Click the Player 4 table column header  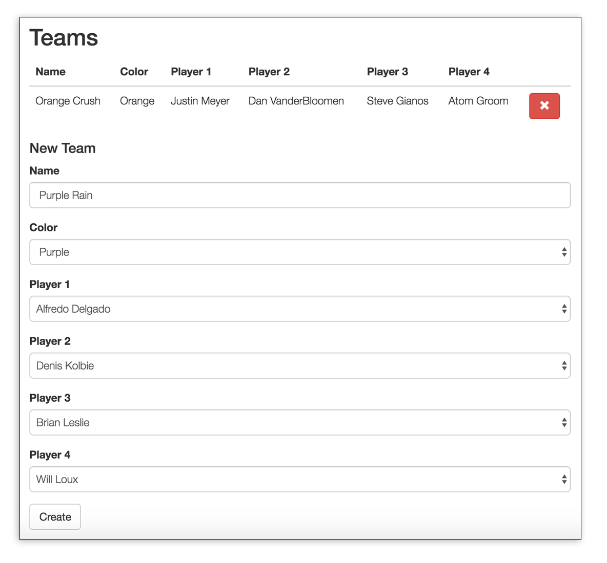469,72
